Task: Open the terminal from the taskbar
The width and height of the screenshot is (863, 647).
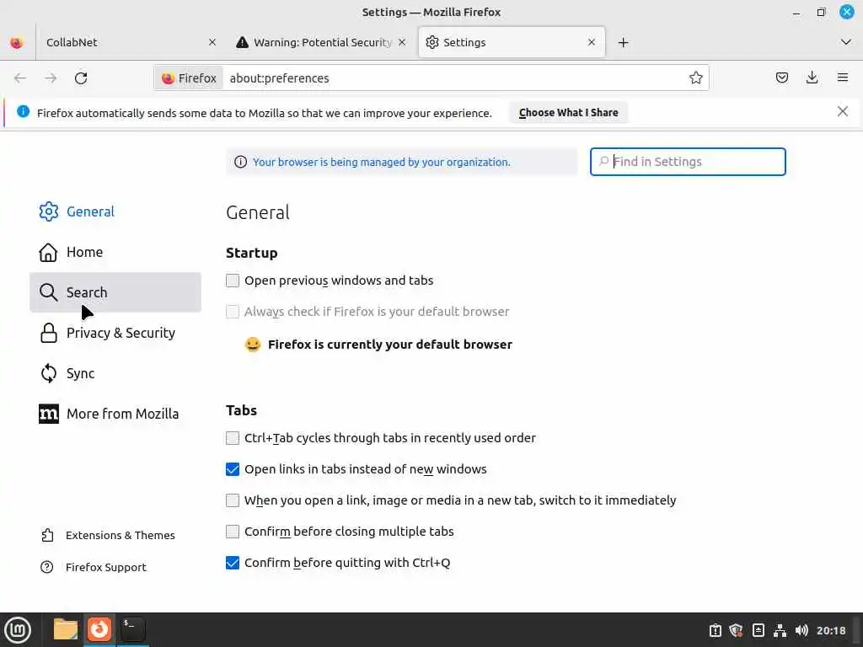Action: (x=132, y=628)
